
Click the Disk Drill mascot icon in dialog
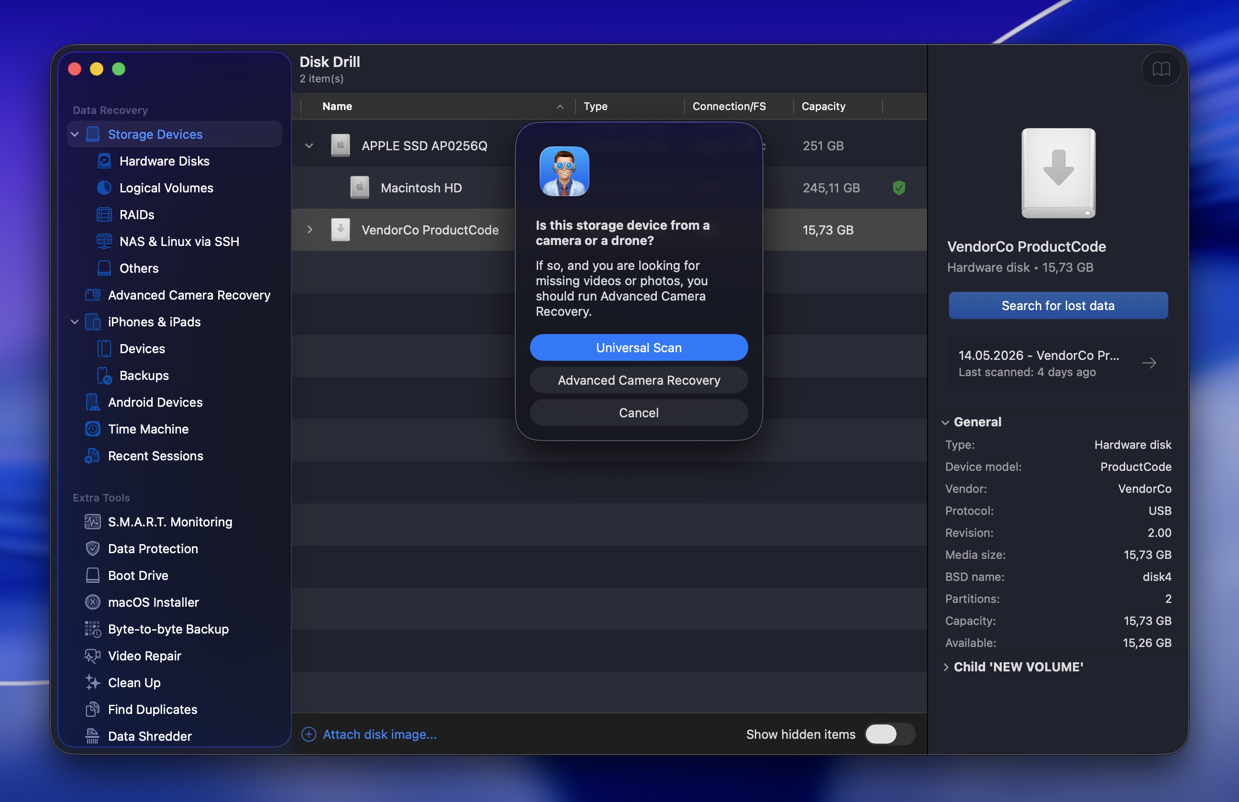click(x=564, y=171)
